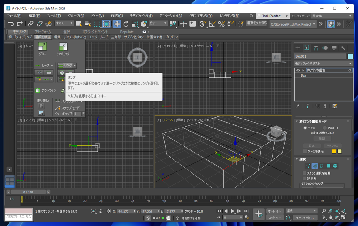Open the 編集(E) menu
This screenshot has height=226, width=358.
[34, 16]
